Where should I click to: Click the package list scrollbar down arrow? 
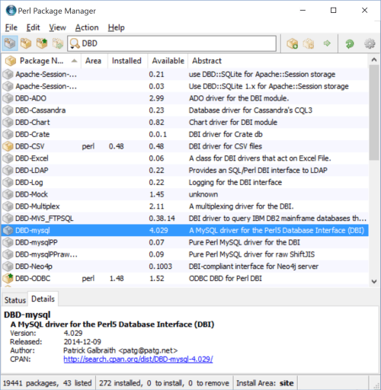[x=374, y=281]
